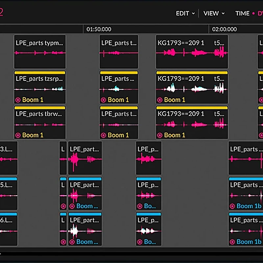Click the Boom 1 target icon on LPE_parts tzsrp clip
This screenshot has width=263, height=263.
coord(18,100)
